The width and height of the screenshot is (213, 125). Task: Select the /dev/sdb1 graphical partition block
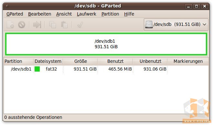pyautogui.click(x=106, y=44)
